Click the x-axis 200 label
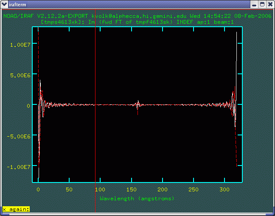The image size is (275, 216). click(x=163, y=190)
